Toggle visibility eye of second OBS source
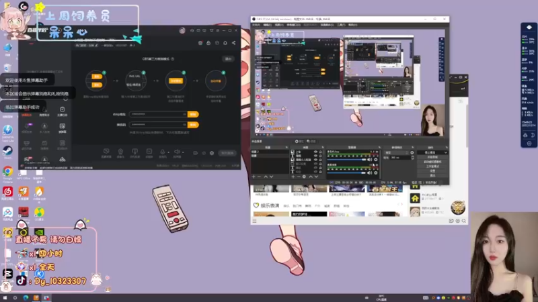Screen dimensions: 538x302 315,156
